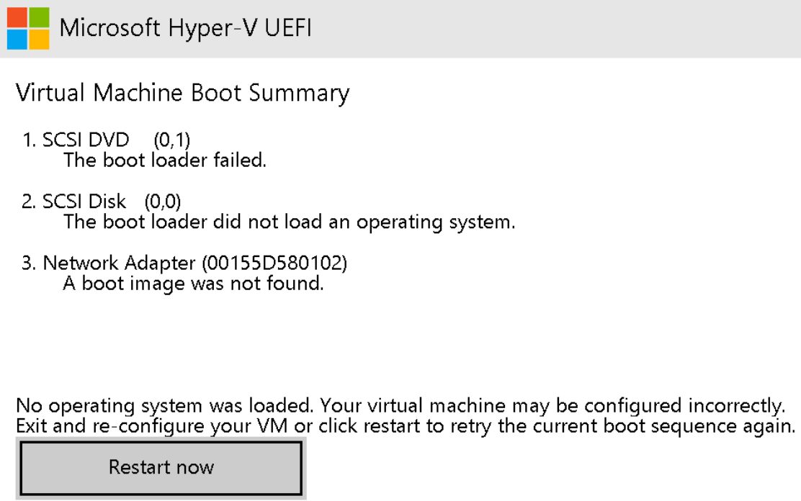Select the SCSI DVD device name
Viewport: 801px width, 501px height.
coord(86,140)
